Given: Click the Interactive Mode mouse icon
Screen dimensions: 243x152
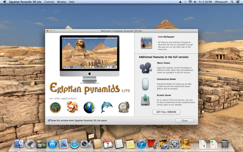Looking at the screenshot, I should [145, 84].
